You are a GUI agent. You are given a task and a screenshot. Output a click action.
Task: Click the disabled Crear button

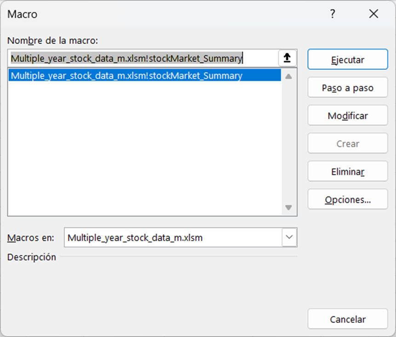click(347, 143)
